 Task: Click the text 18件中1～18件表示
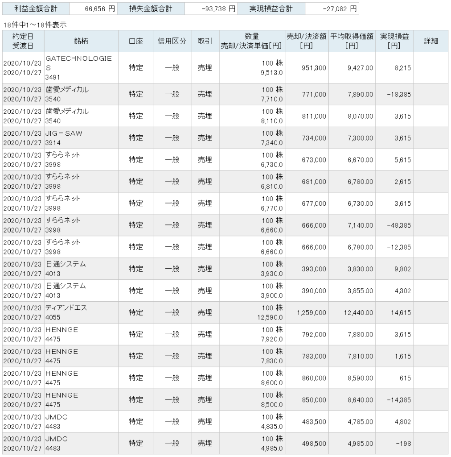coord(35,25)
